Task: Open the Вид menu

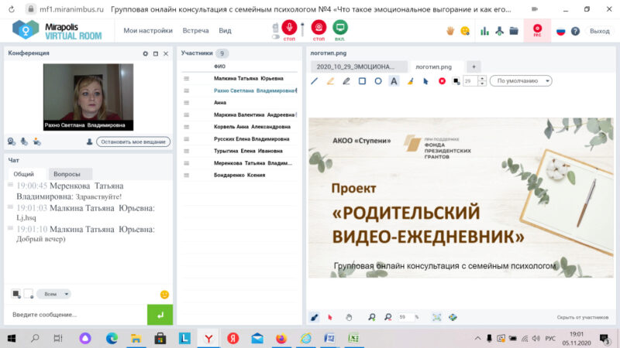Action: (225, 30)
